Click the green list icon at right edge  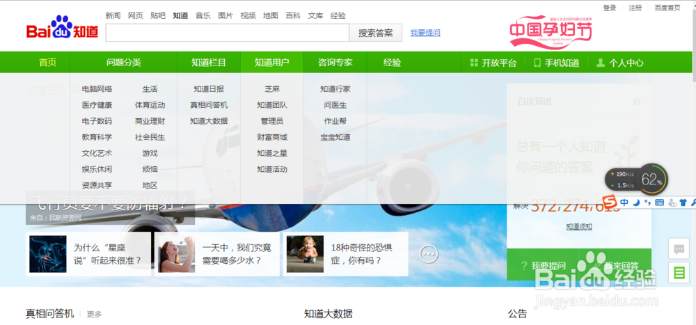679,273
